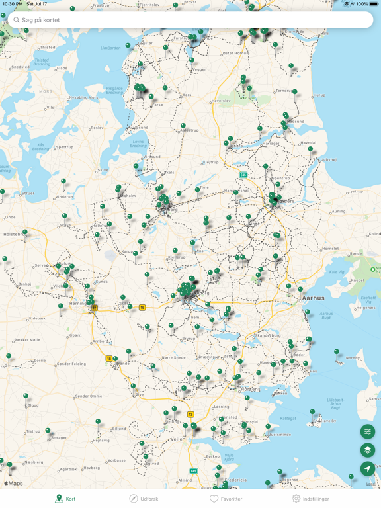
Task: Select the pin at Endelave By
Action: pos(312,412)
